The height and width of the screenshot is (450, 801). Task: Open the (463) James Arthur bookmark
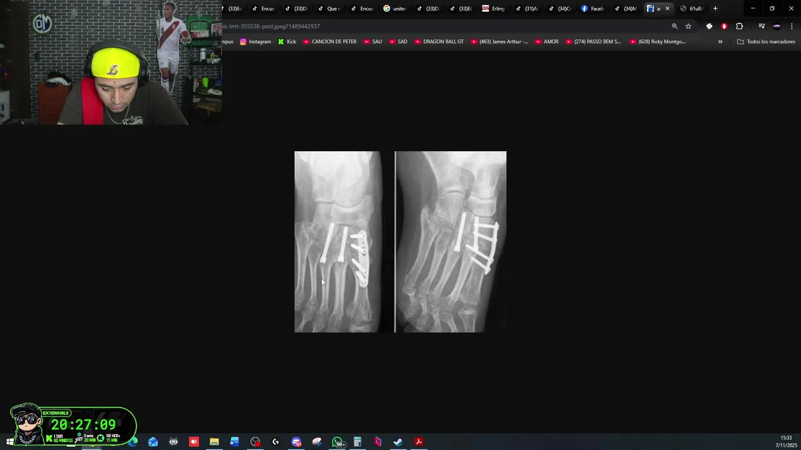(499, 42)
